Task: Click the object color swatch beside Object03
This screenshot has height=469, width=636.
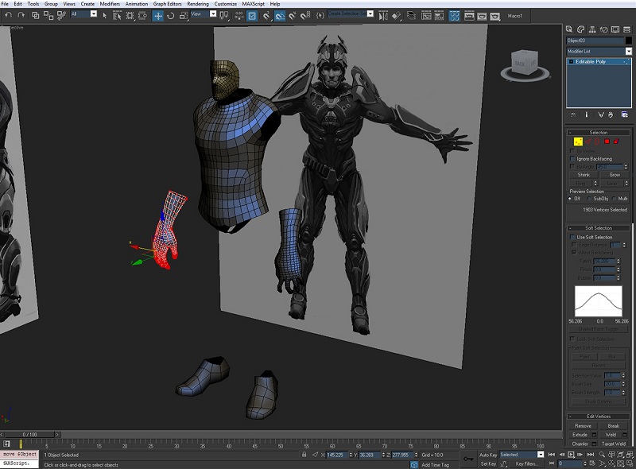Action: point(628,41)
